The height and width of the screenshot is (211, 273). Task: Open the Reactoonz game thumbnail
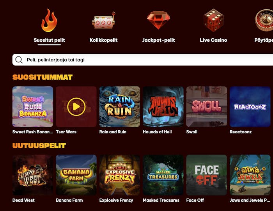tap(250, 107)
